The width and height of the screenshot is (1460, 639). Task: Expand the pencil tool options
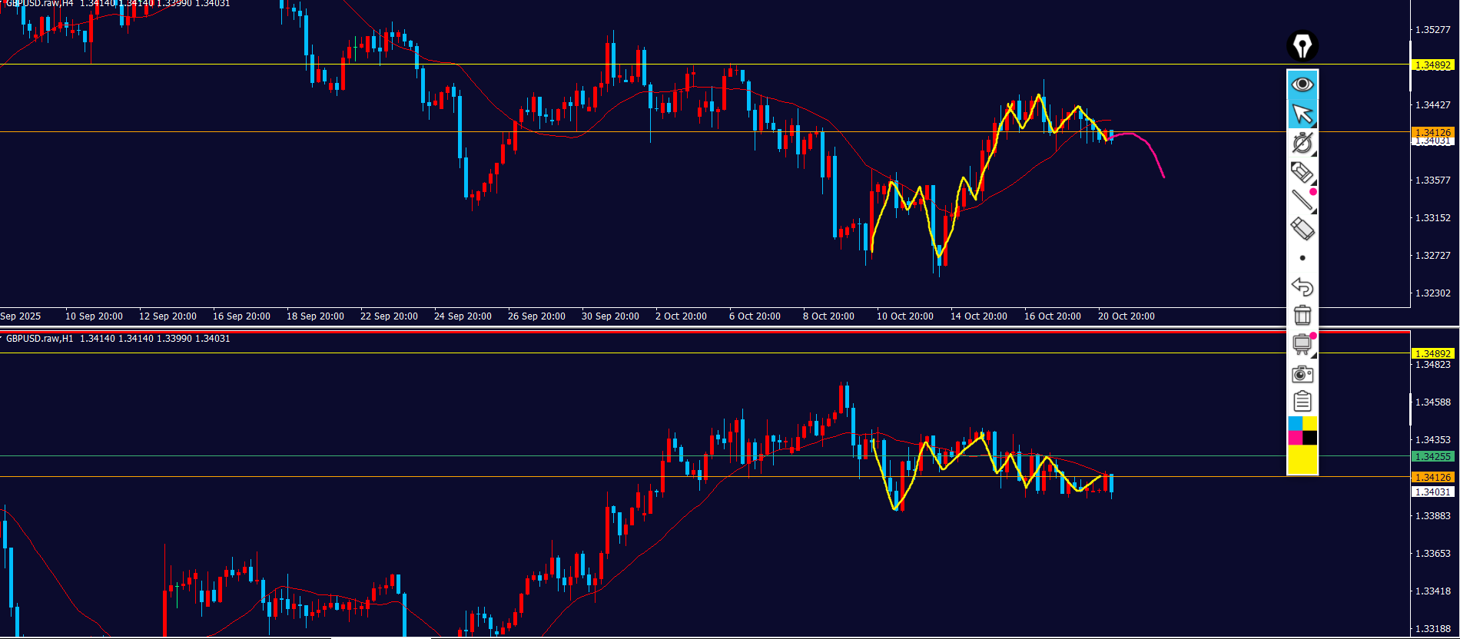(x=1302, y=172)
